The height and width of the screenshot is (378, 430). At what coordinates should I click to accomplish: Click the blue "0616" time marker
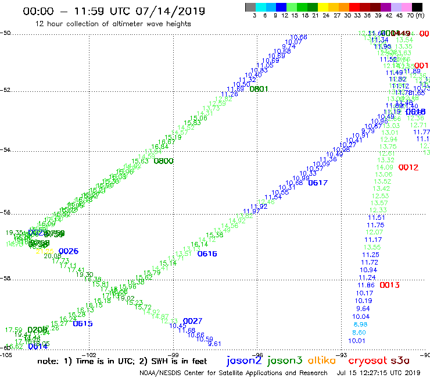click(x=207, y=254)
